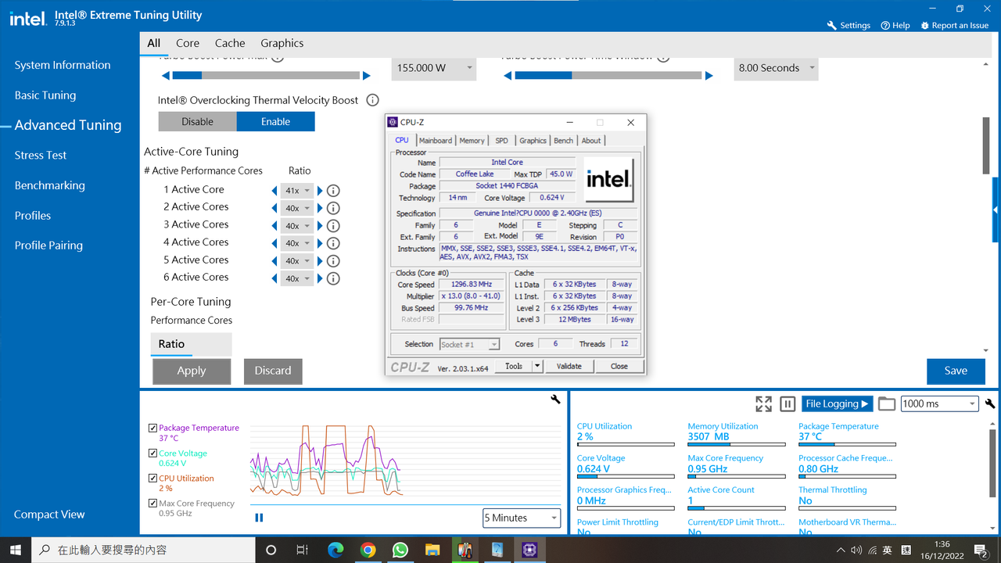1001x563 pixels.
Task: Switch to the Graphics tab in XTU
Action: [282, 43]
